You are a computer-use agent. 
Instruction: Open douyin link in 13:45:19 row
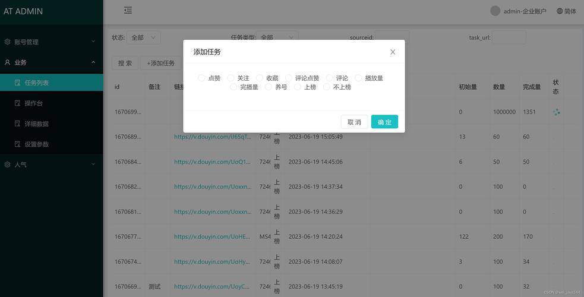coord(213,286)
